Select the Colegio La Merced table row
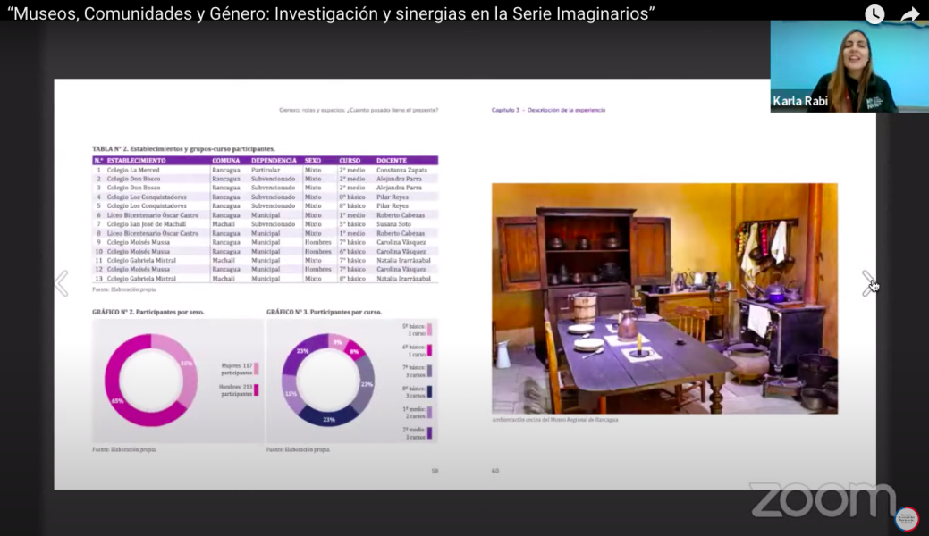The height and width of the screenshot is (536, 929). point(265,170)
